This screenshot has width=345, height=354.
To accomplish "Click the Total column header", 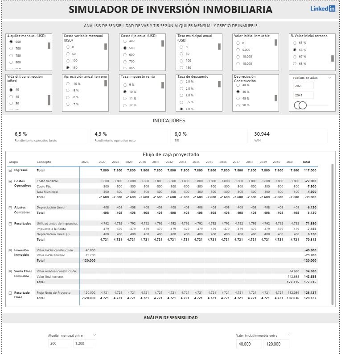I will click(306, 162).
